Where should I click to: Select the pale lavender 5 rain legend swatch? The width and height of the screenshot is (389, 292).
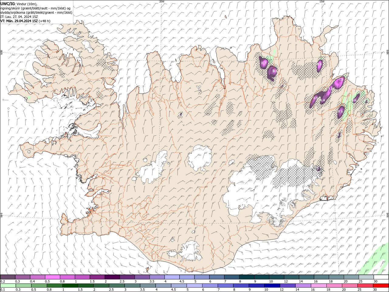point(194,286)
